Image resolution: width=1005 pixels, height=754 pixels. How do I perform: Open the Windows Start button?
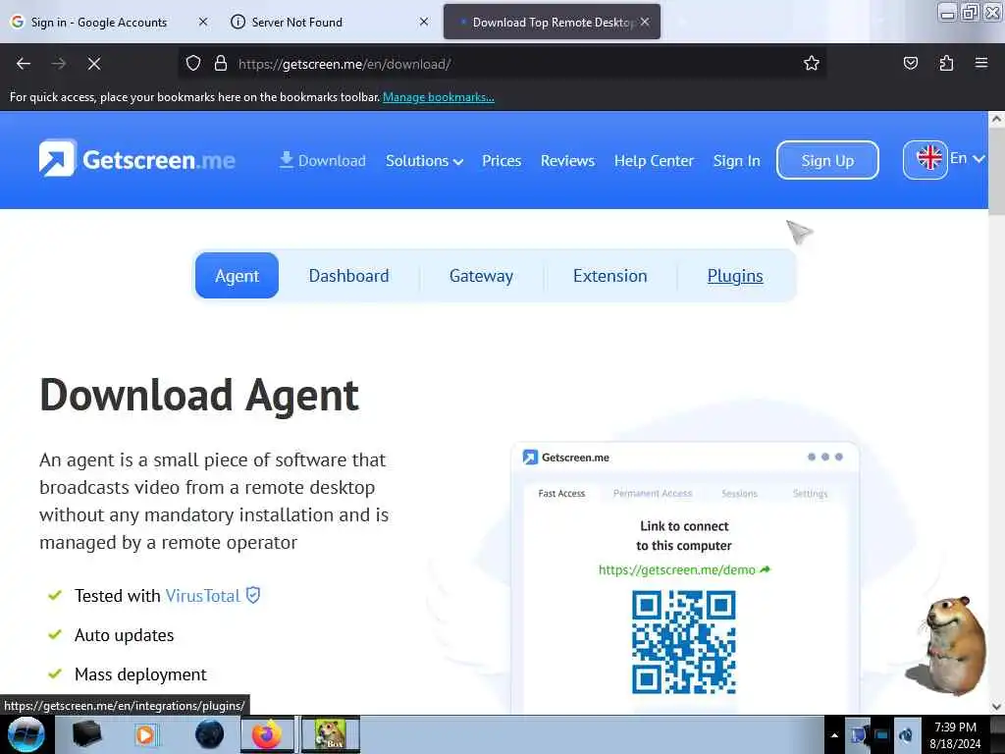pyautogui.click(x=26, y=734)
